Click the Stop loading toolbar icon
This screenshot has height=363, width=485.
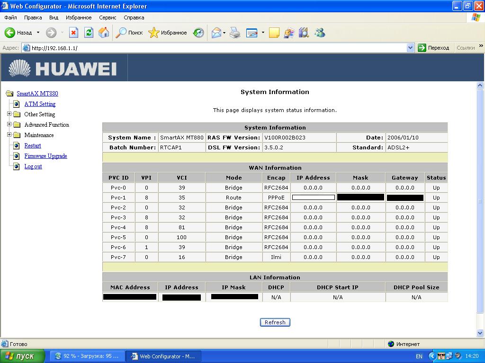coord(73,33)
